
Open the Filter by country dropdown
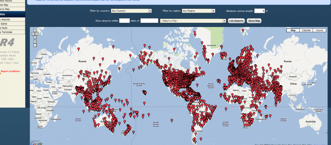pyautogui.click(x=131, y=11)
